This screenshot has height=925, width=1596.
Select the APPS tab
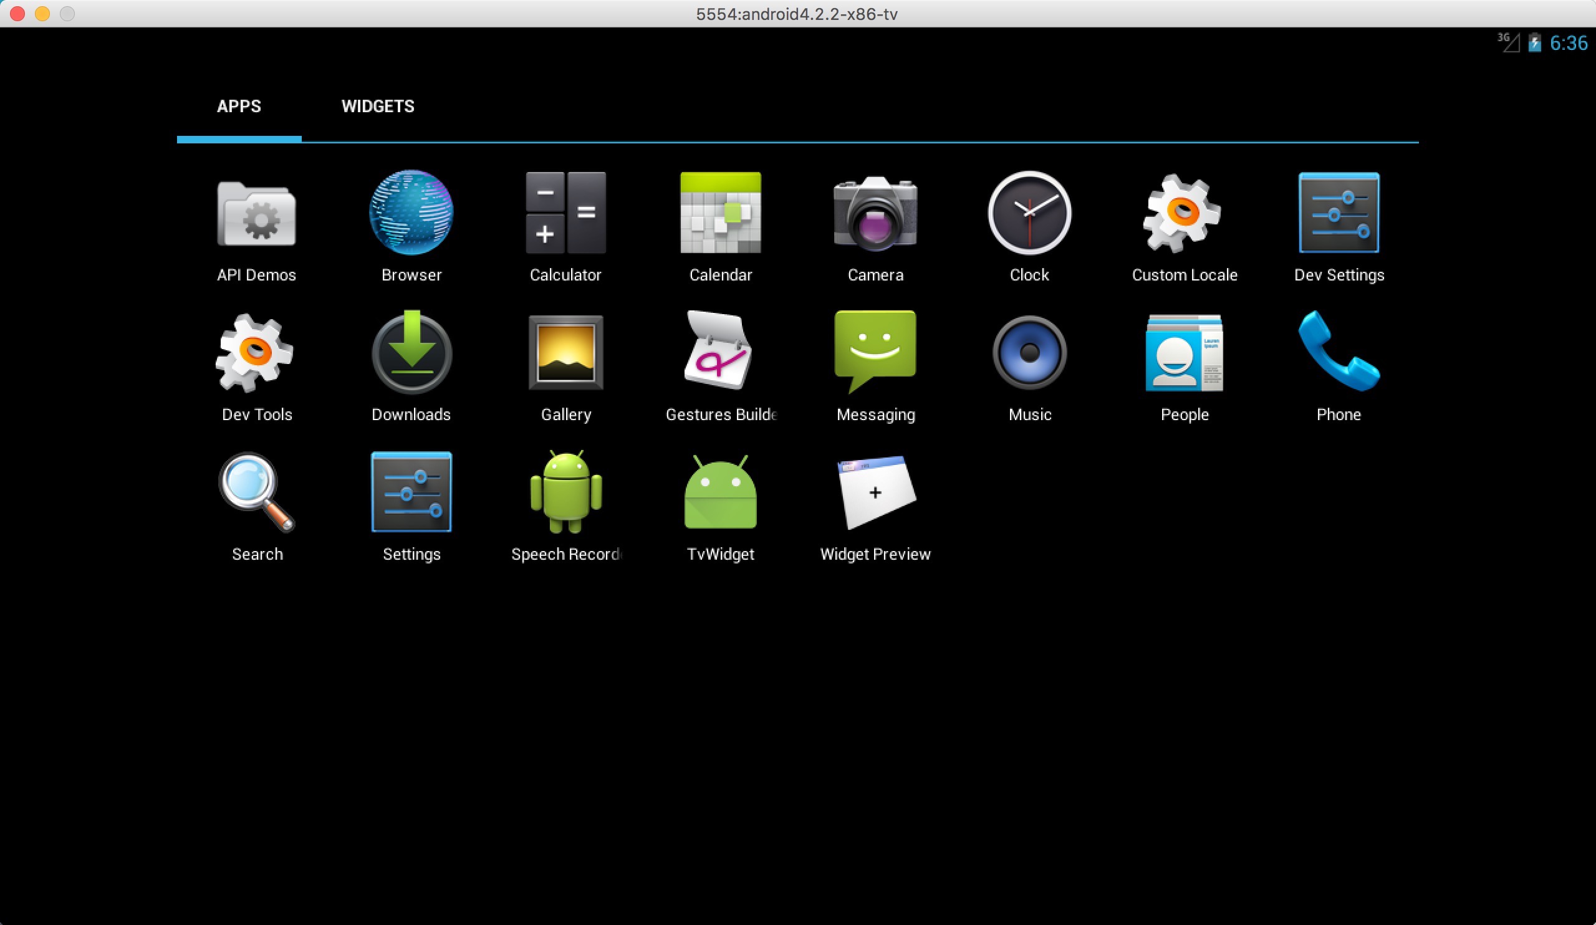pyautogui.click(x=239, y=107)
